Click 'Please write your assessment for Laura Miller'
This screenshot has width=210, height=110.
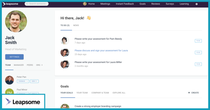point(98,62)
